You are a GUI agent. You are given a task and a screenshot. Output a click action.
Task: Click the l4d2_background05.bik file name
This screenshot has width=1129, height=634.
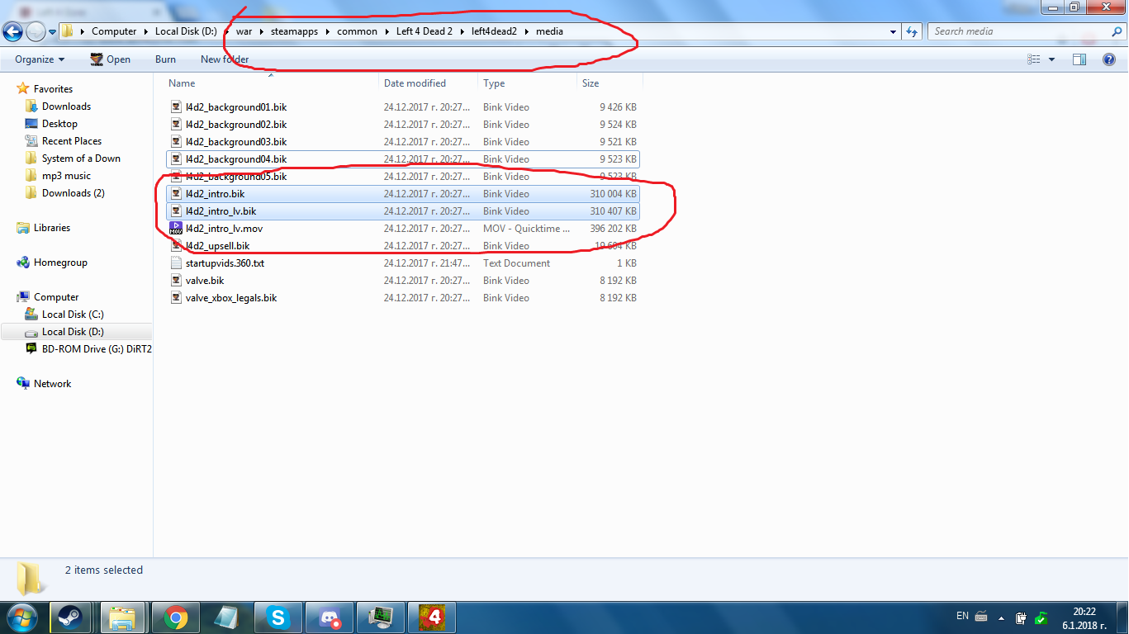(x=236, y=177)
